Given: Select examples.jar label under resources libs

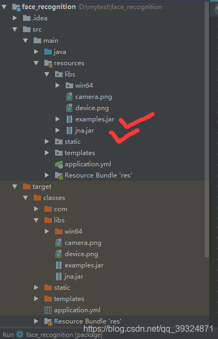Looking at the screenshot, I should coord(95,119).
